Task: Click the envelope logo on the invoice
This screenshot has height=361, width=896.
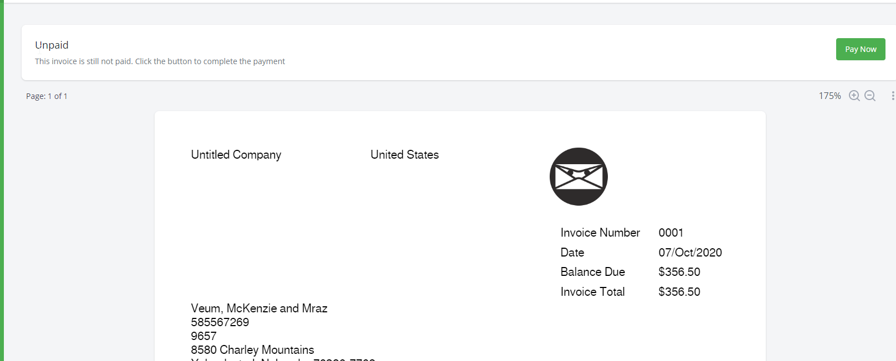Action: click(578, 176)
